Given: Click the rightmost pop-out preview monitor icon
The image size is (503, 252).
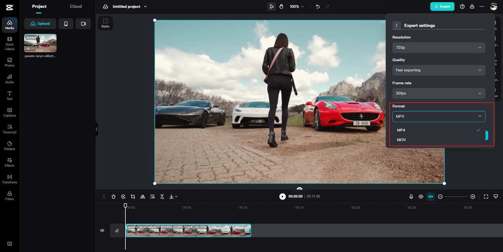Looking at the screenshot, I should (496, 197).
